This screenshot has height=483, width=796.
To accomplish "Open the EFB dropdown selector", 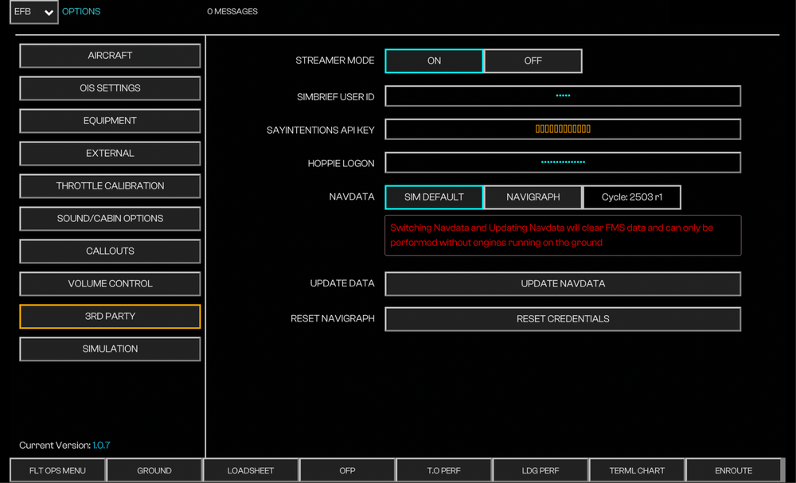I will [x=33, y=12].
